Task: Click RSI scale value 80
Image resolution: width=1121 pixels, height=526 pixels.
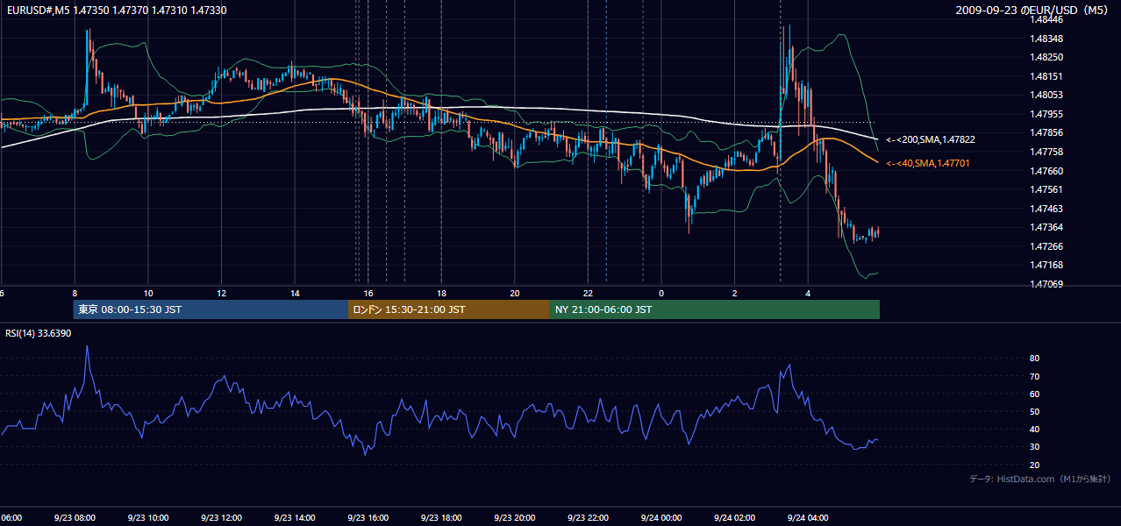Action: pyautogui.click(x=1035, y=359)
